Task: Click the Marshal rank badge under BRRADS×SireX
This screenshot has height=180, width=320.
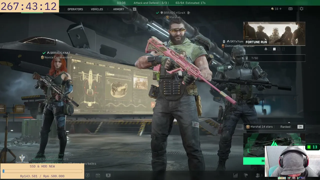Action: pyautogui.click(x=167, y=17)
